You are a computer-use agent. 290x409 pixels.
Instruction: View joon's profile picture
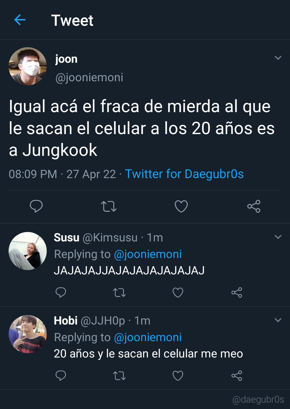[x=28, y=66]
